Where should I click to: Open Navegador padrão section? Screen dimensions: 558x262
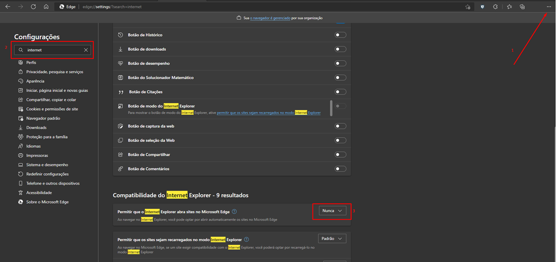43,118
